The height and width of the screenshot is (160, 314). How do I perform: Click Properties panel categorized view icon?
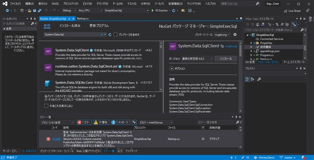[x=247, y=79]
